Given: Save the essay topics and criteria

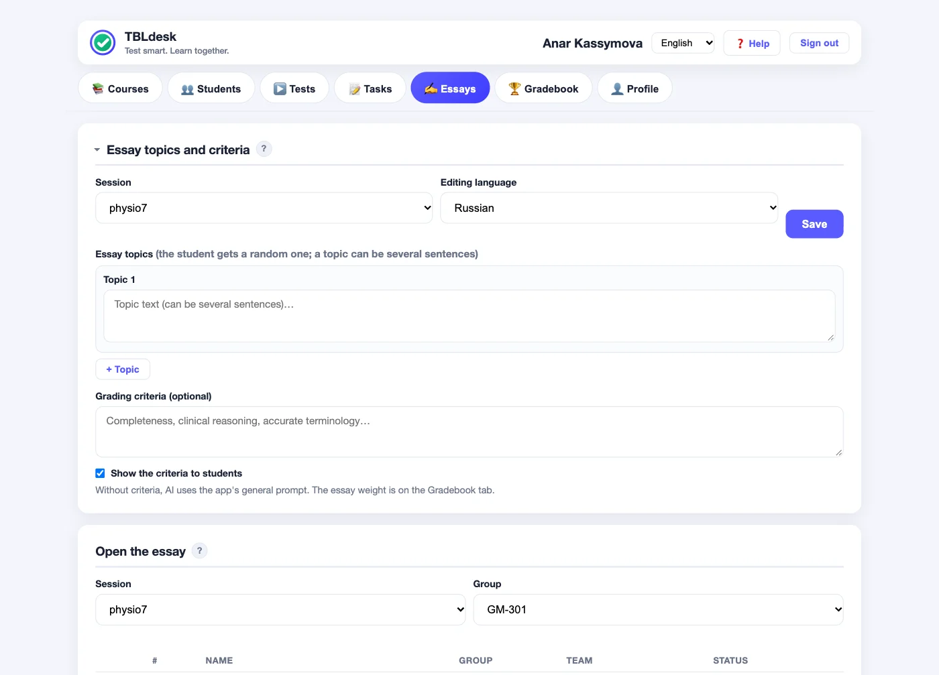Looking at the screenshot, I should coord(814,224).
